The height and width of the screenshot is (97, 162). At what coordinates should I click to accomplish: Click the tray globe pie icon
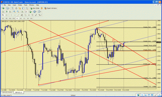tap(138, 95)
